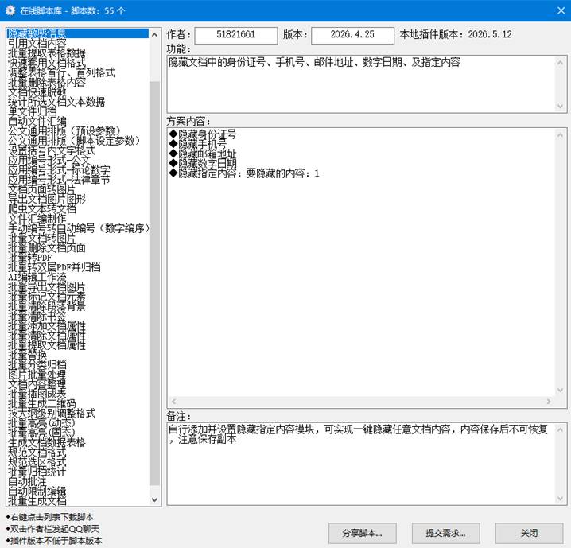Pick 自动文件汇编 from the list

tap(78, 121)
